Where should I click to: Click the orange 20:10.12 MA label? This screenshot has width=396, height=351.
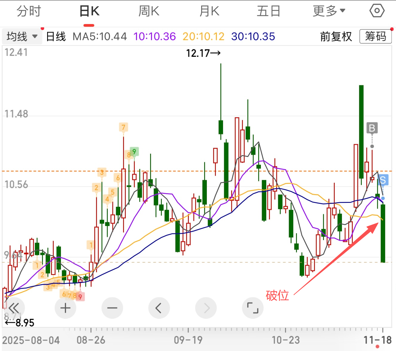click(203, 37)
